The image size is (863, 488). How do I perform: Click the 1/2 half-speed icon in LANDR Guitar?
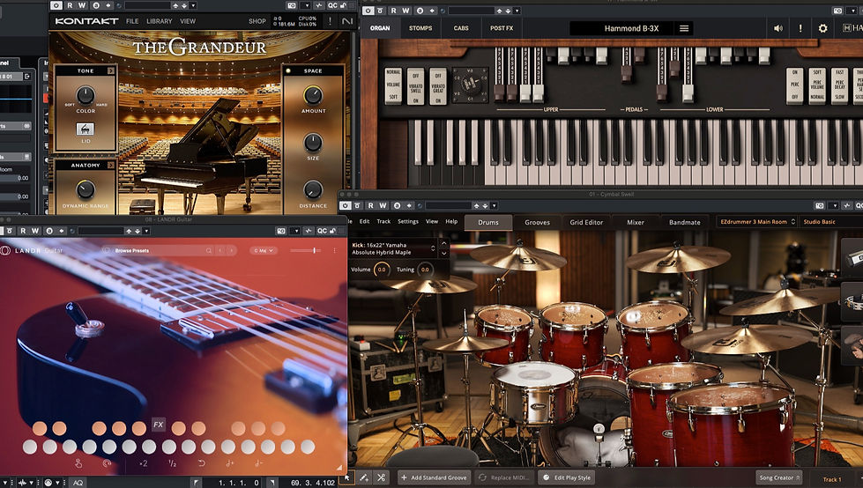click(x=172, y=463)
